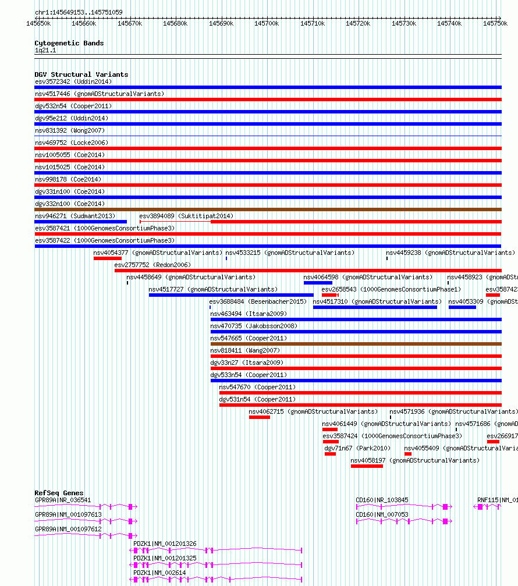This screenshot has height=586, width=518.
Task: Select the dgv533n54 (Cooper2011) label
Action: pyautogui.click(x=249, y=375)
